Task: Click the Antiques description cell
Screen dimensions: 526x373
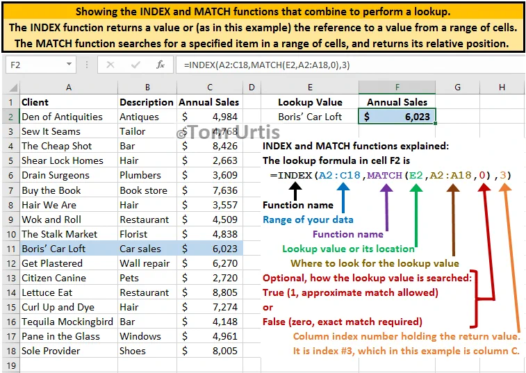Action: [x=147, y=117]
